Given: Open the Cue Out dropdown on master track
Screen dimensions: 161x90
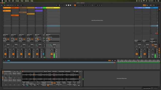Looking at the screenshot, I should (154, 40).
